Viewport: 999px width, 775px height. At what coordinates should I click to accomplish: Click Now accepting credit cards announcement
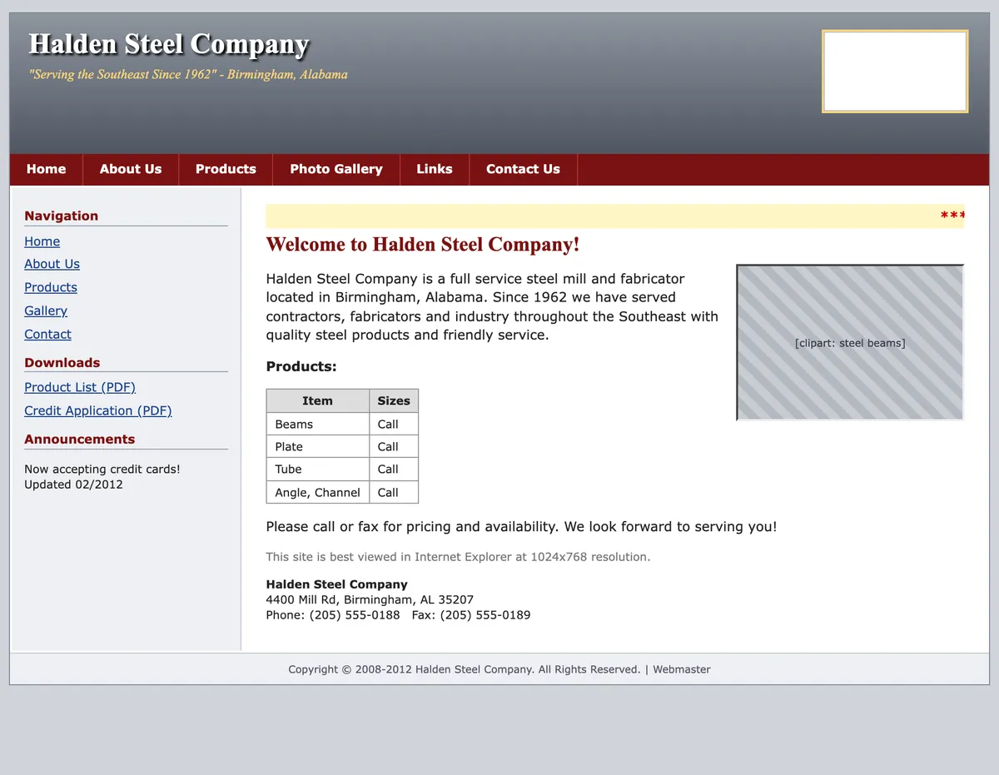[102, 469]
